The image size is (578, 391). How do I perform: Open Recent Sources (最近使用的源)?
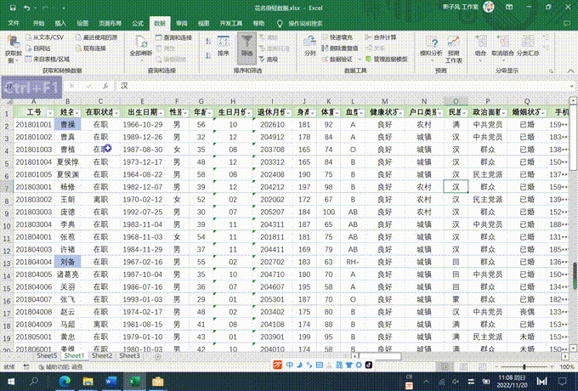(96, 37)
